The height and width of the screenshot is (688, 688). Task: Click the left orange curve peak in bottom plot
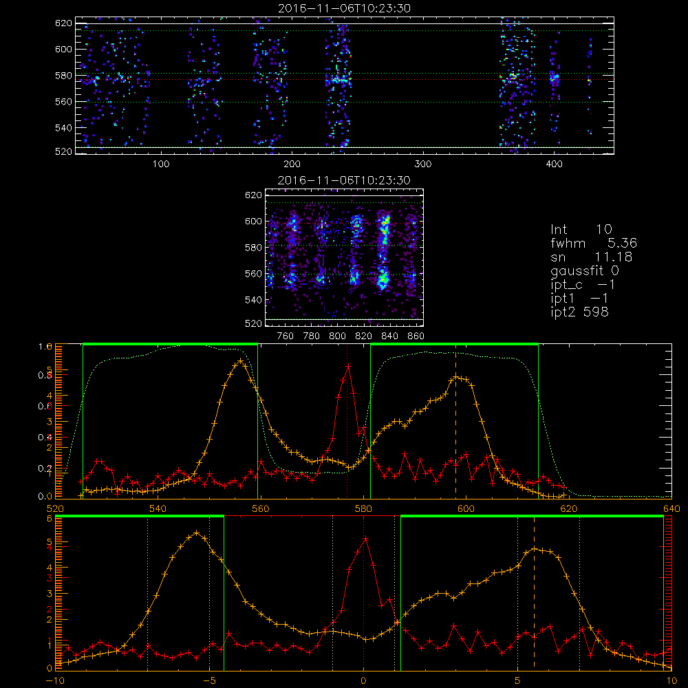point(196,533)
